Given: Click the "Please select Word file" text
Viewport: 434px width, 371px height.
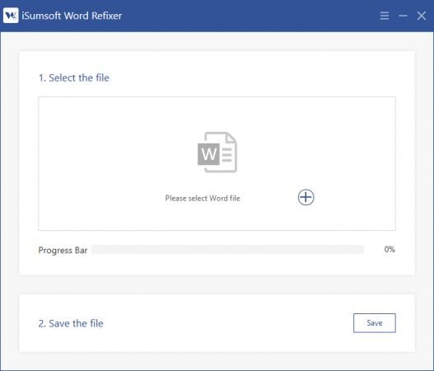Looking at the screenshot, I should (x=203, y=198).
